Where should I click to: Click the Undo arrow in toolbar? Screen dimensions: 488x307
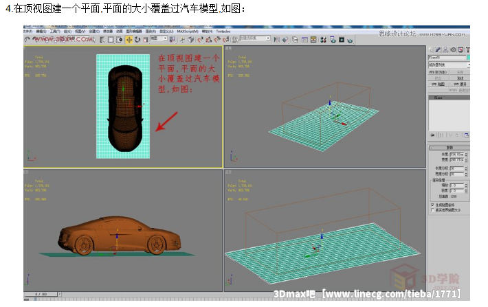pos(27,39)
